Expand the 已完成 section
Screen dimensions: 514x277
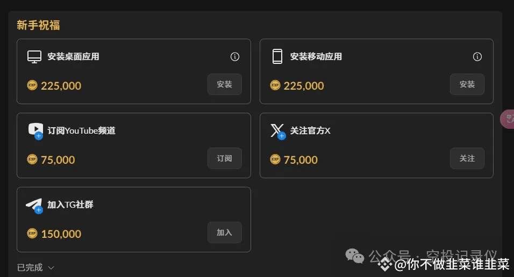[x=35, y=267]
